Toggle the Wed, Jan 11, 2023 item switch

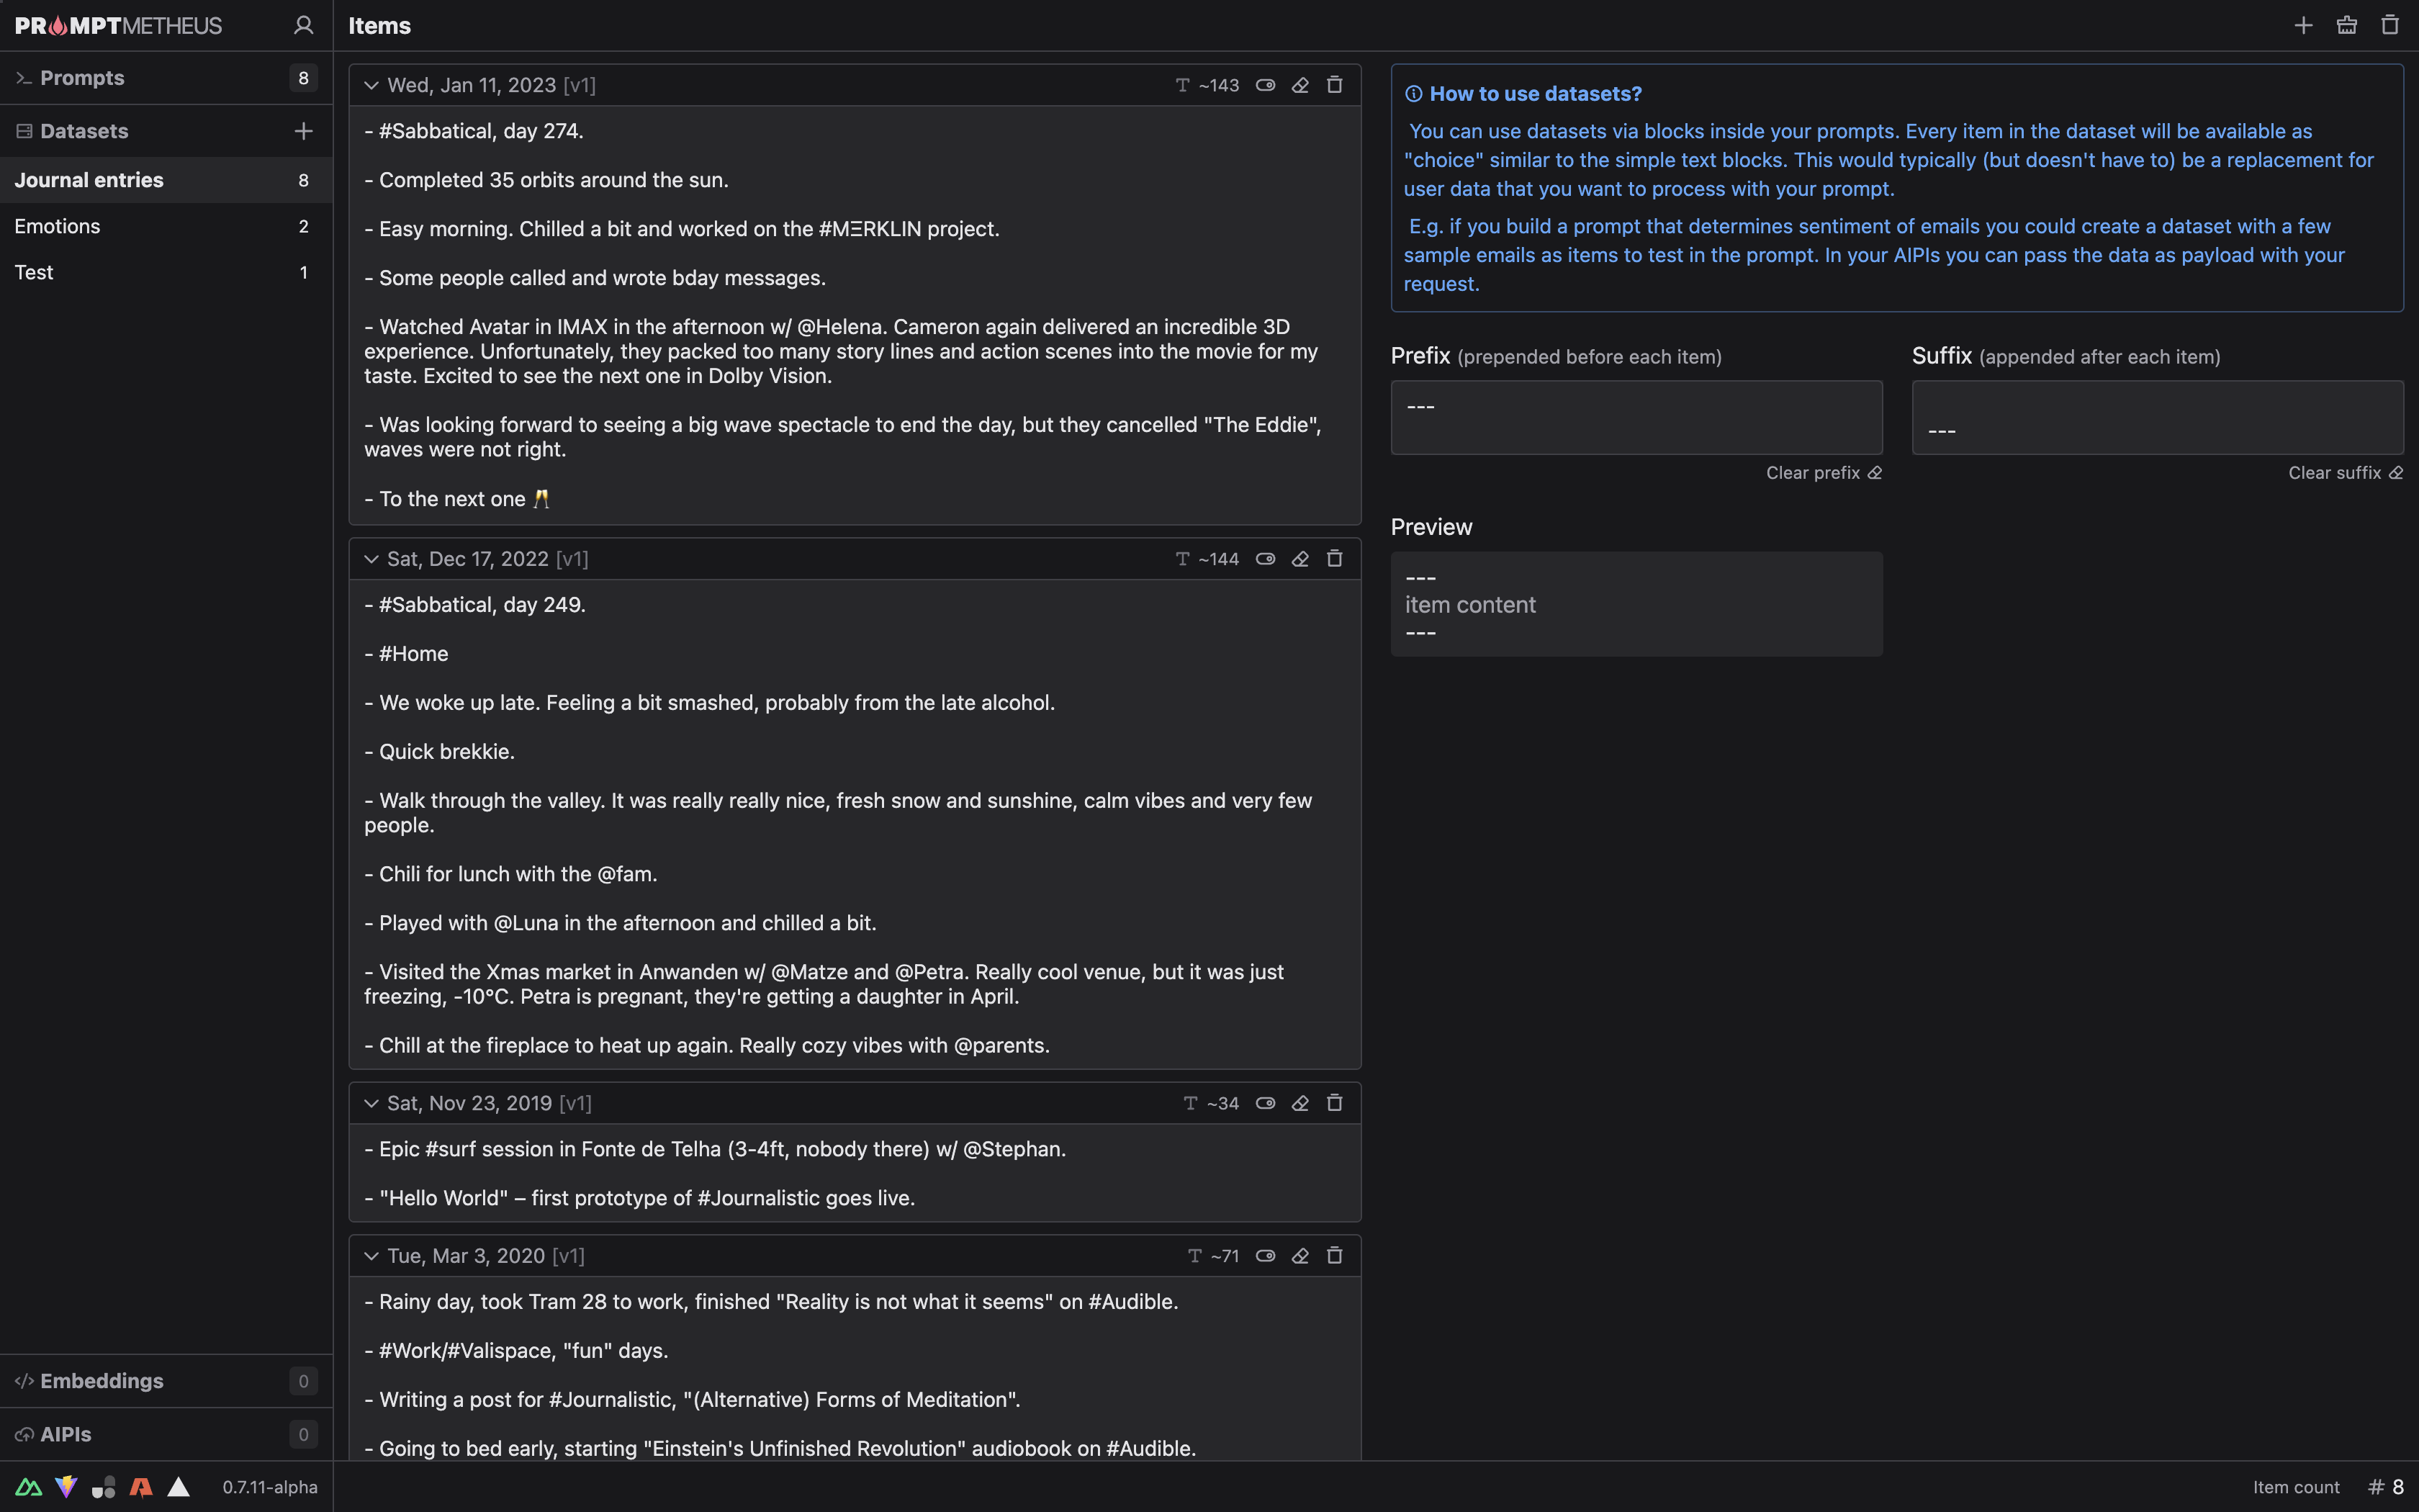pos(1266,85)
